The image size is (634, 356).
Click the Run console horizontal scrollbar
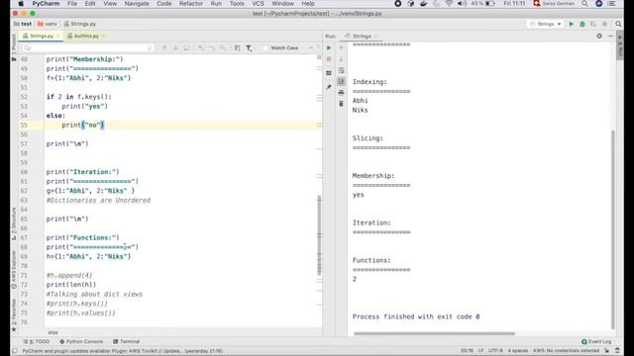coord(434,334)
